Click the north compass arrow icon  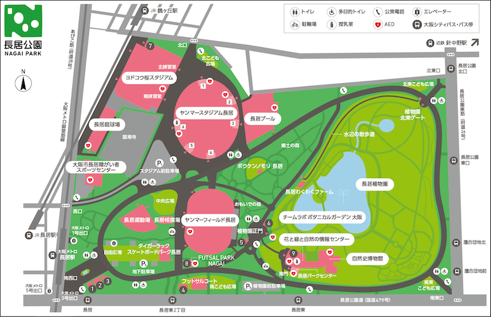tap(23, 84)
